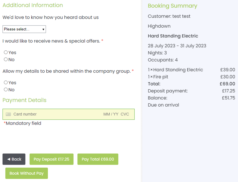Click the bold Hard Standing Electric title
Screen dimensions: 238x182
click(173, 36)
